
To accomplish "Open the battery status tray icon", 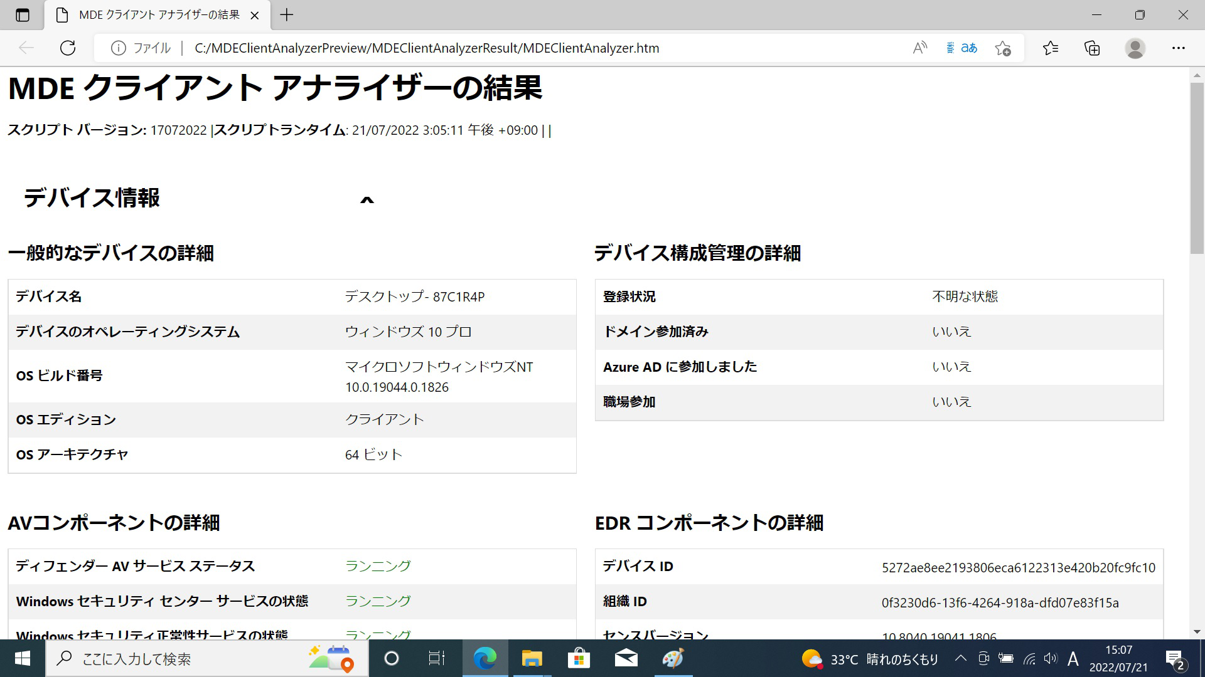I will tap(1006, 658).
